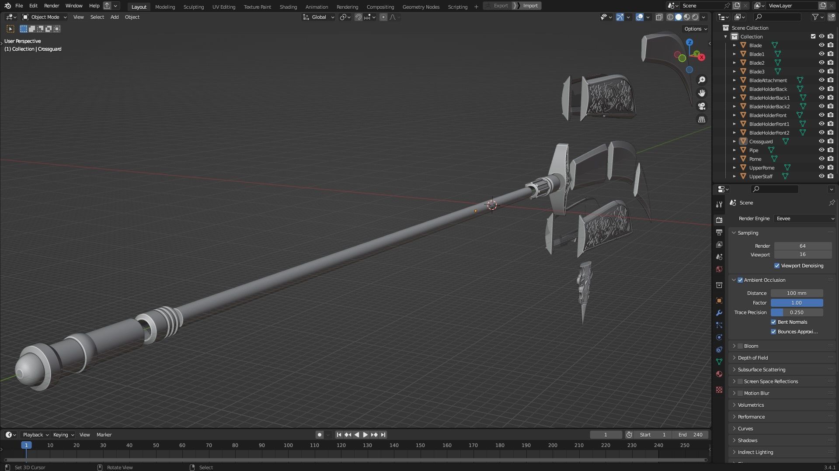Switch viewport to wireframe shading

coord(670,17)
